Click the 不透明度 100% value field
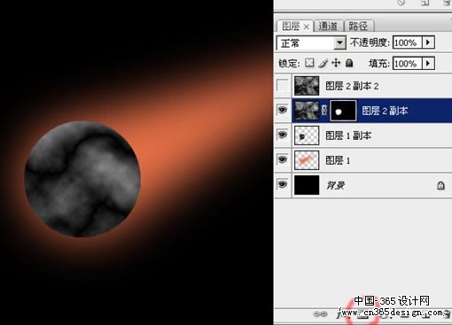 click(408, 43)
